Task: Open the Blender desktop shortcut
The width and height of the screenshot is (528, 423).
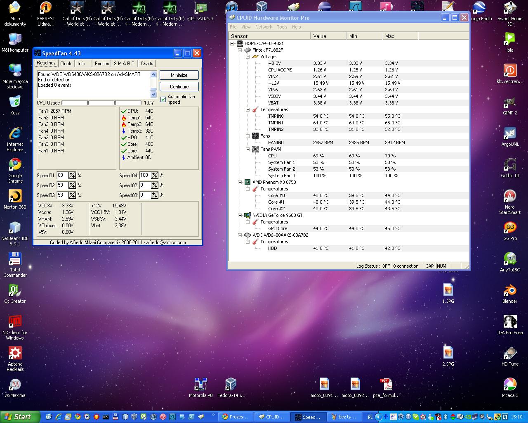Action: tap(510, 291)
